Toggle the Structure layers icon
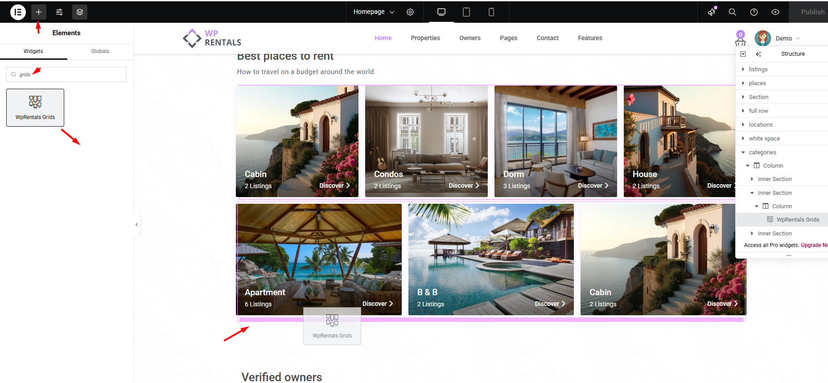 tap(80, 12)
